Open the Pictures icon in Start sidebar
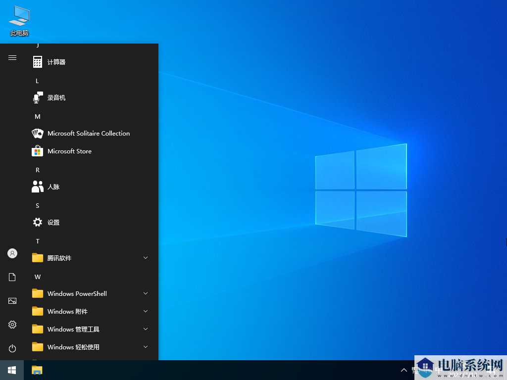The width and height of the screenshot is (507, 380). 12,301
